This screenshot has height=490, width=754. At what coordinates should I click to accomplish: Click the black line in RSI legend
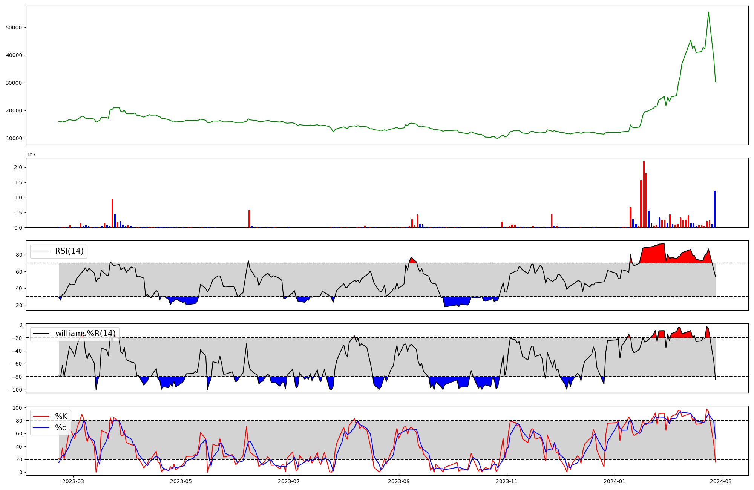[41, 251]
